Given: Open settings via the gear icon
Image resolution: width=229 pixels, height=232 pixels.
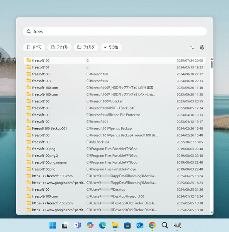Looking at the screenshot, I should [x=202, y=47].
